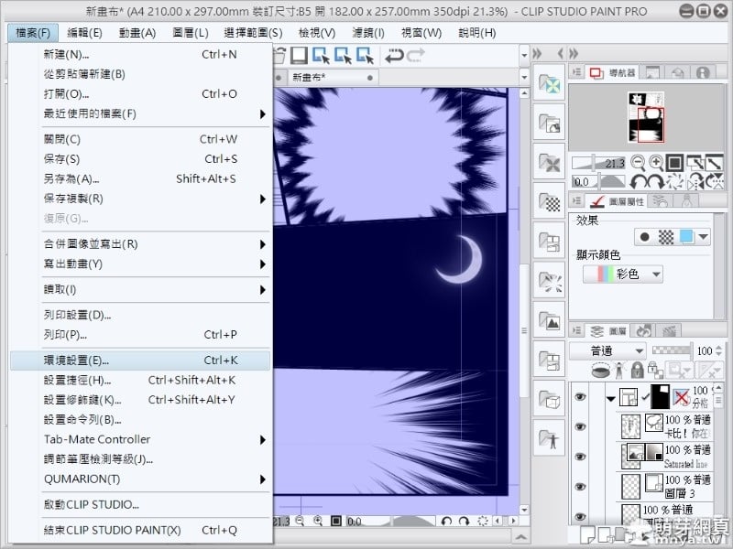
Task: Increase opacity with stepper beside 100
Action: pos(719,348)
